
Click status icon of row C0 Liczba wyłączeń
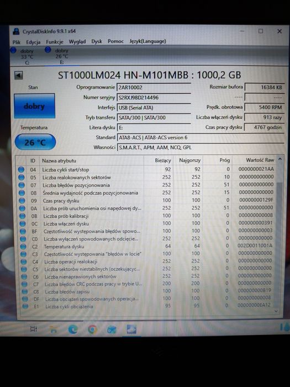pyautogui.click(x=23, y=239)
